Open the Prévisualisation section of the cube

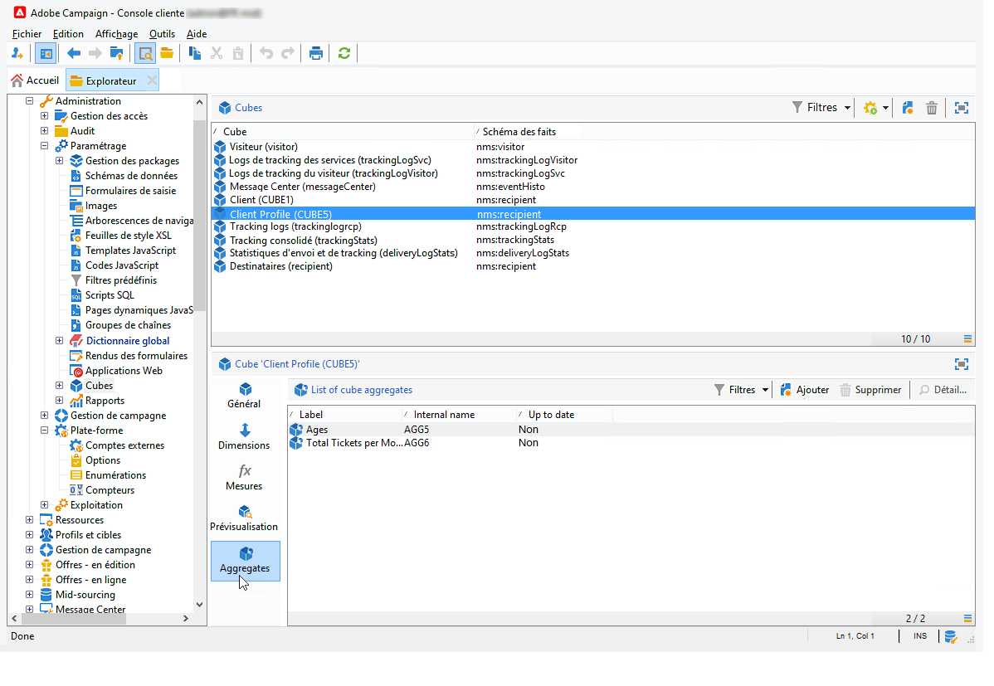tap(244, 518)
